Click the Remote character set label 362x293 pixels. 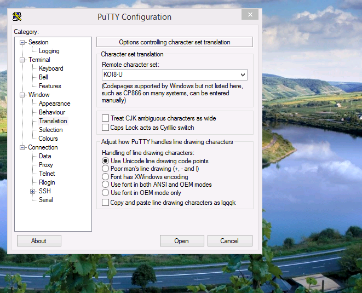click(130, 65)
